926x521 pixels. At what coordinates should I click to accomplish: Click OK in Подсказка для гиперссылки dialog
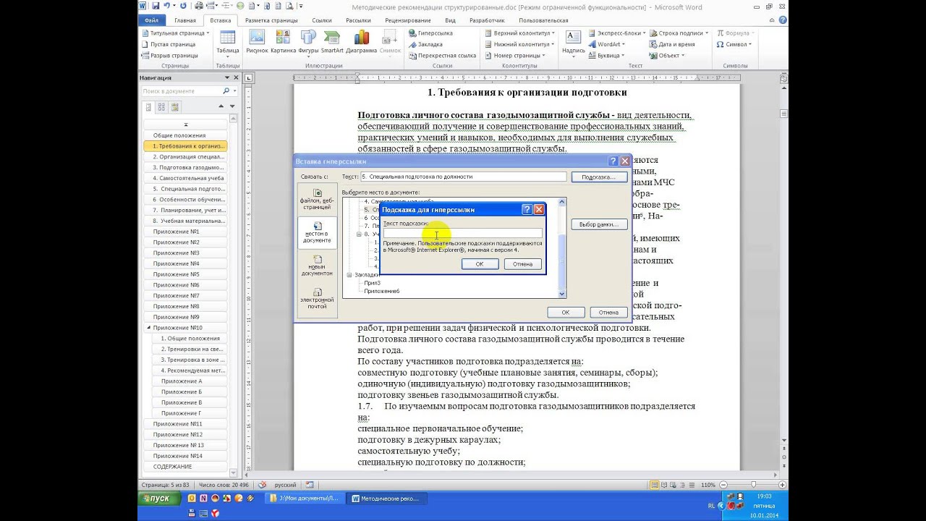tap(480, 264)
